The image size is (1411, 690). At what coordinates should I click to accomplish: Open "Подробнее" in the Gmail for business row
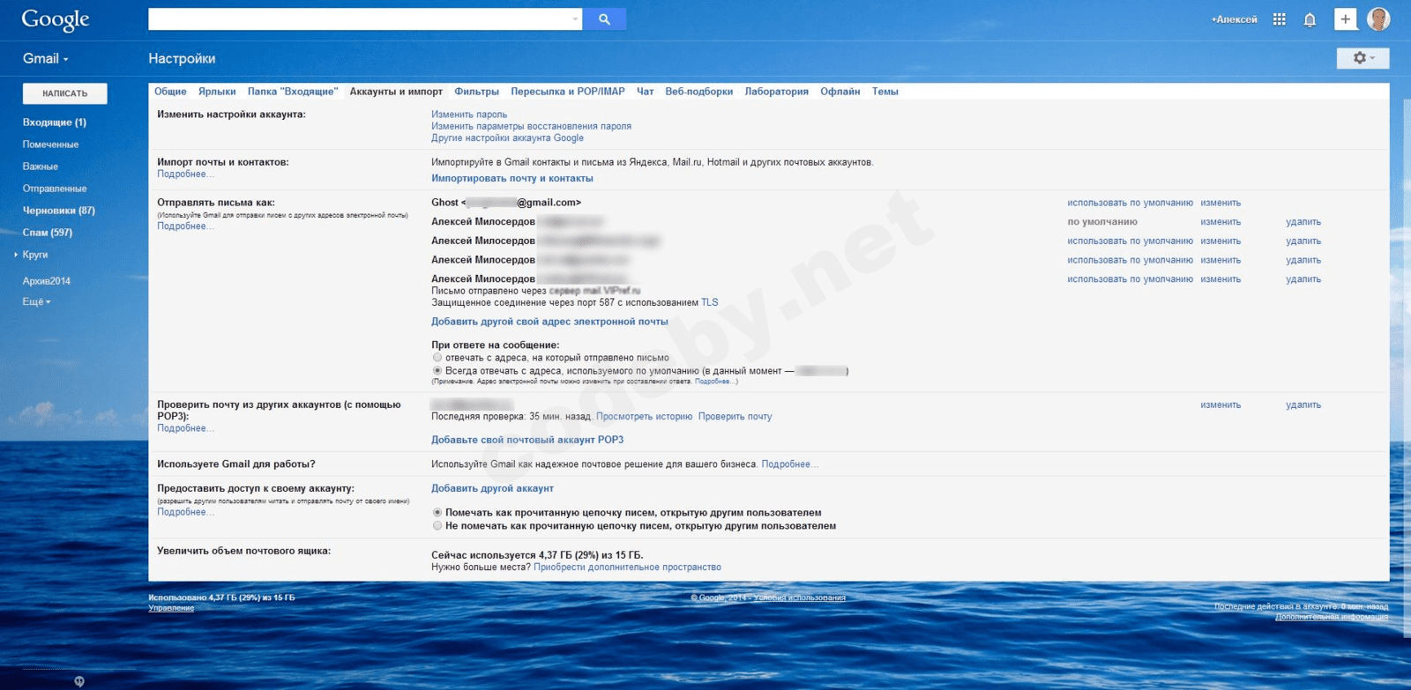[790, 464]
